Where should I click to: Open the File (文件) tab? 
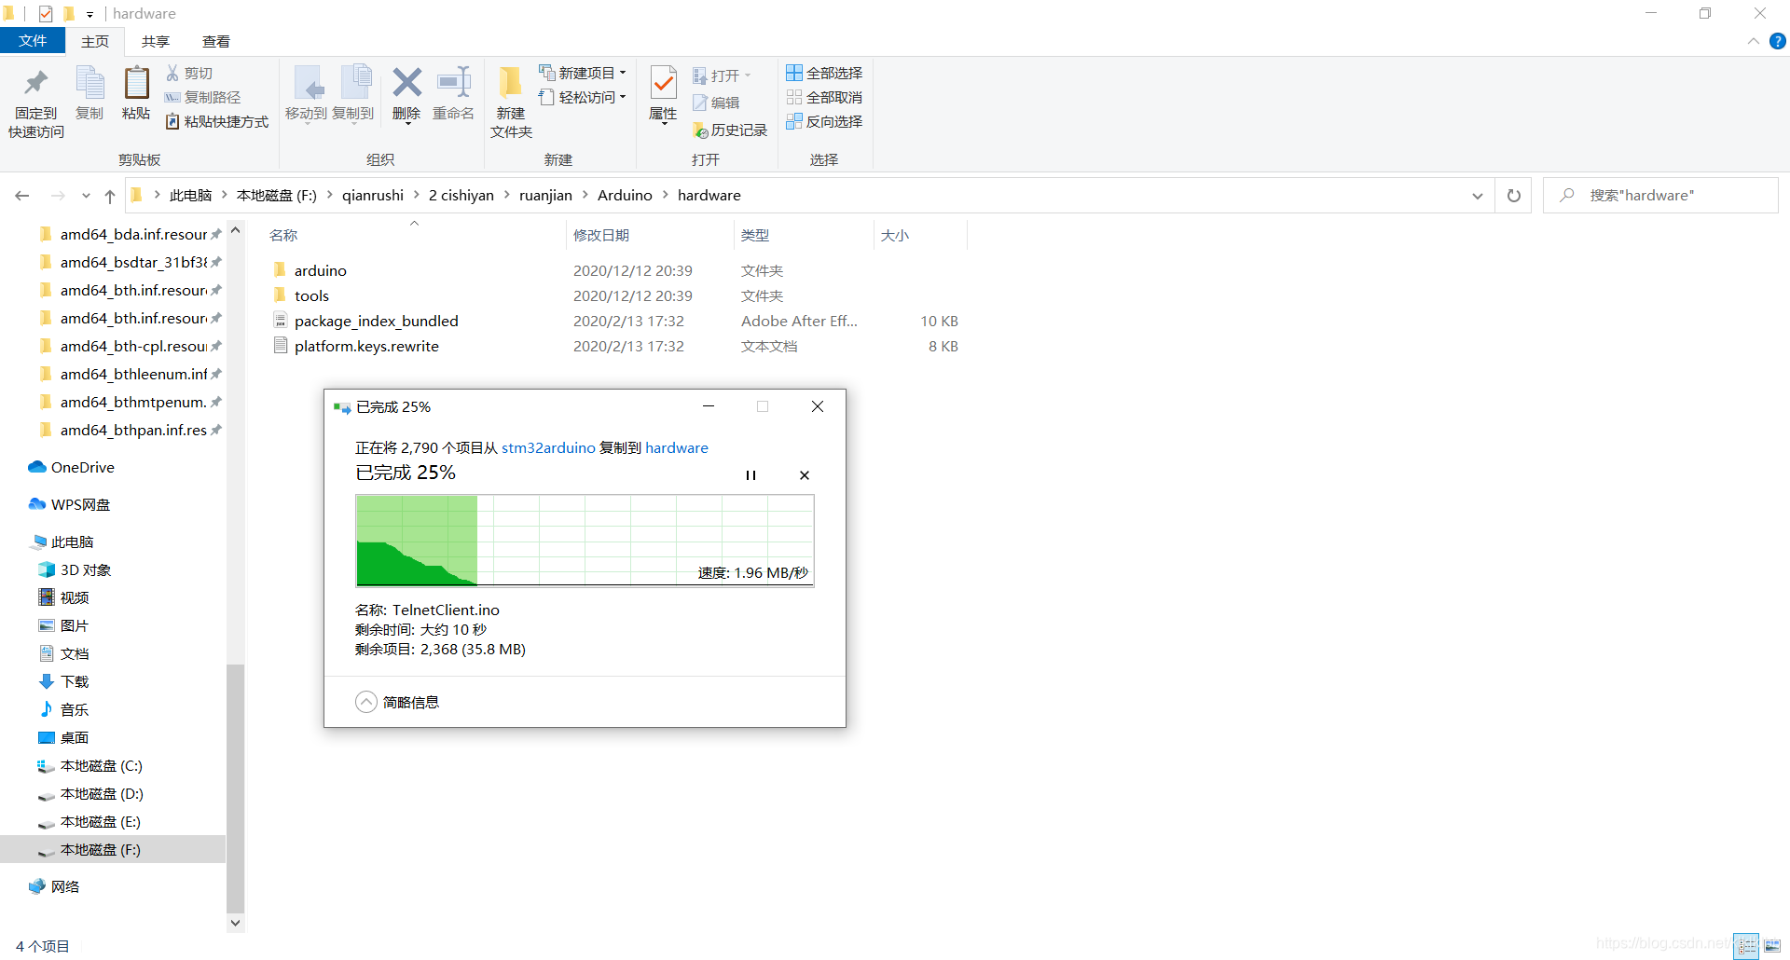click(33, 41)
